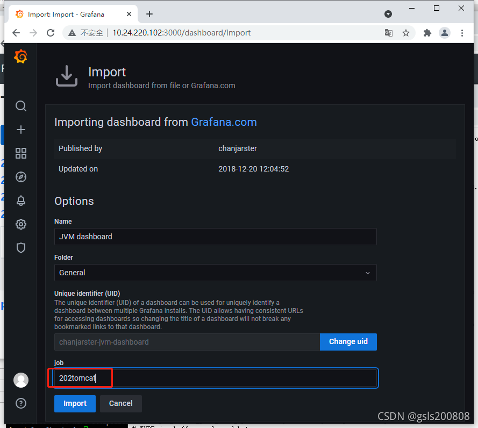Viewport: 478px width, 428px height.
Task: Open the Search dashboards magnifier icon
Action: coord(21,106)
